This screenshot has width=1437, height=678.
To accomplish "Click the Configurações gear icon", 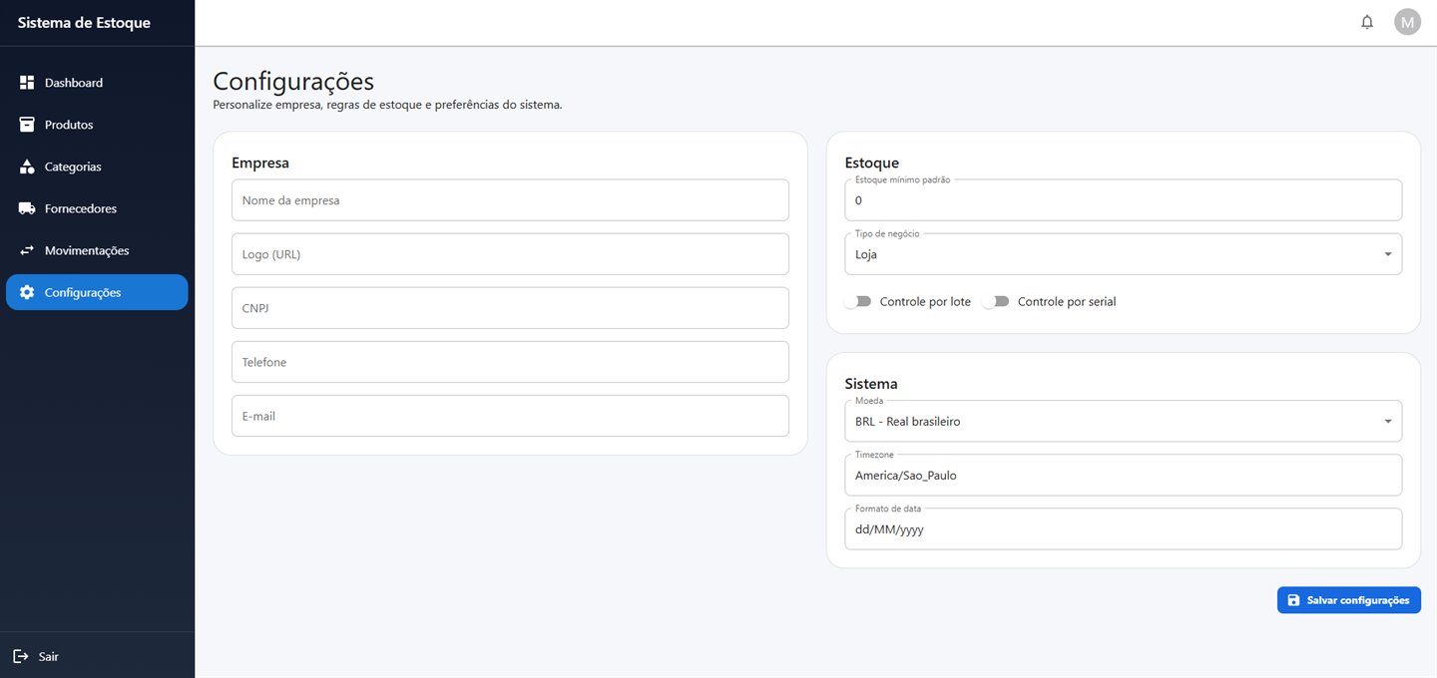I will 27,292.
